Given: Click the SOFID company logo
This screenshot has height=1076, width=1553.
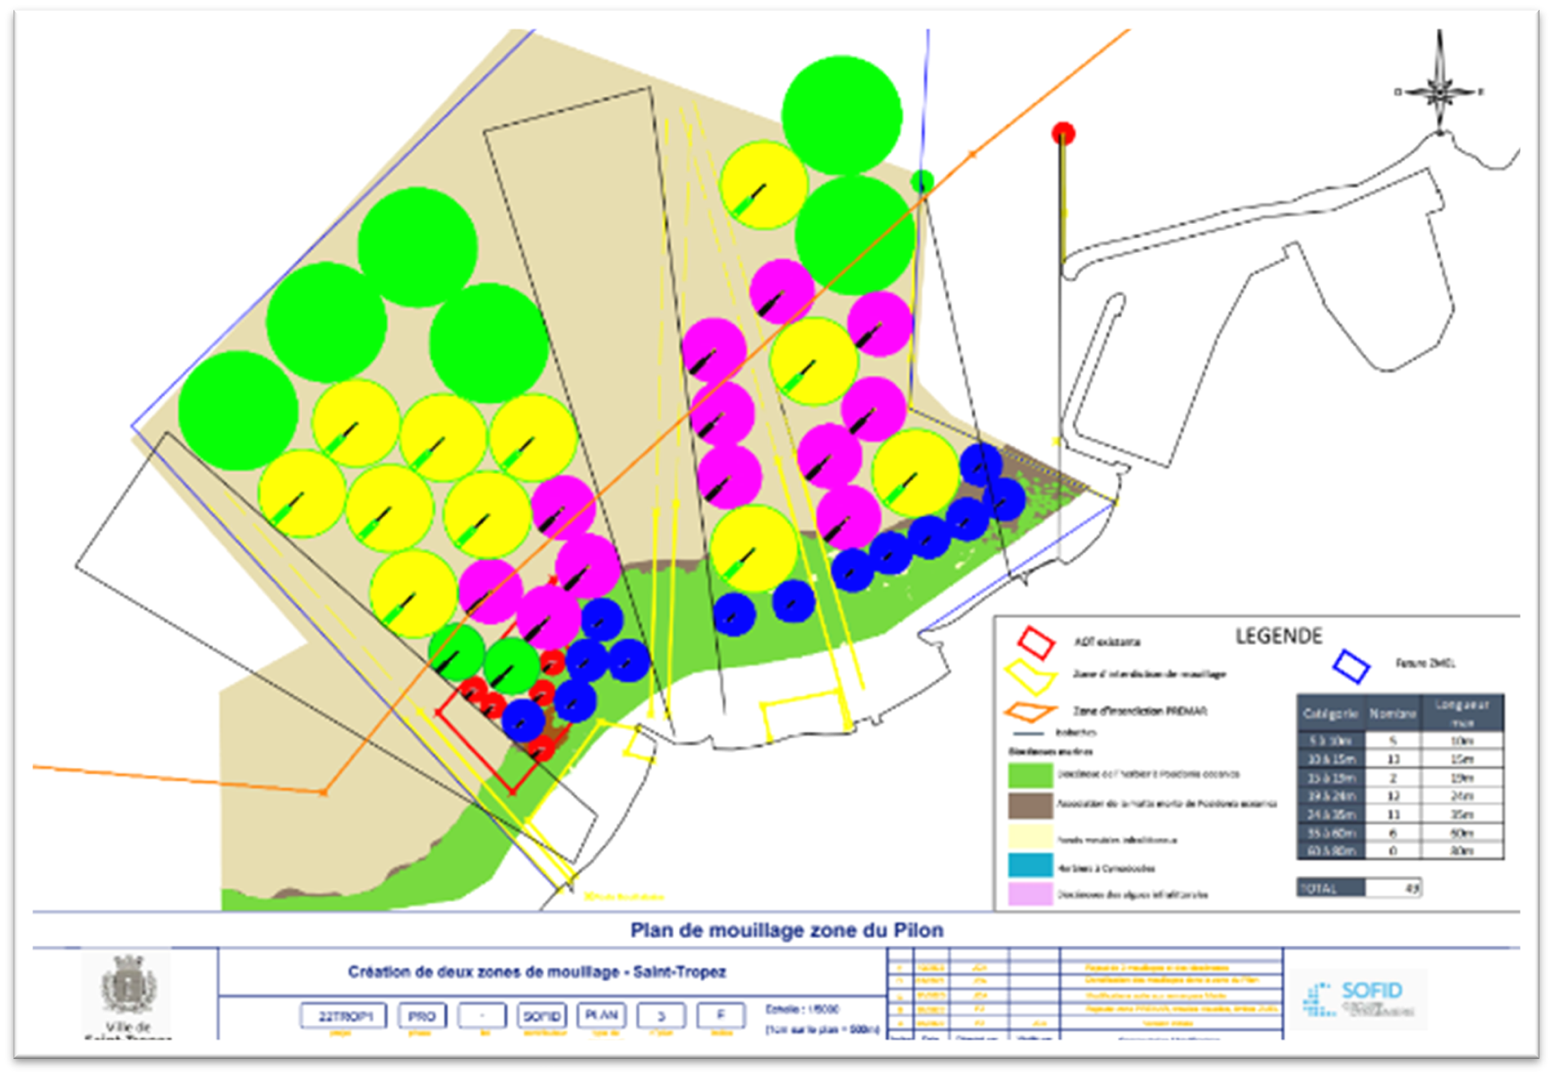Looking at the screenshot, I should click(x=1362, y=997).
